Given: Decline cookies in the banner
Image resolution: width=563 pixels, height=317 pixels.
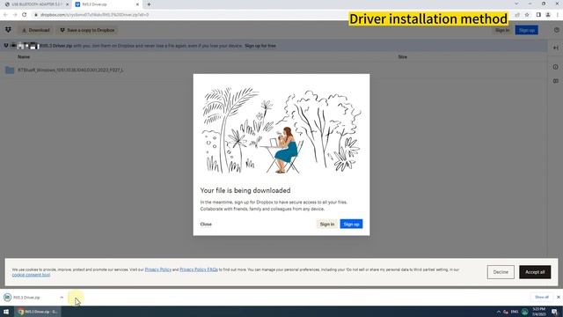Looking at the screenshot, I should click(x=501, y=272).
